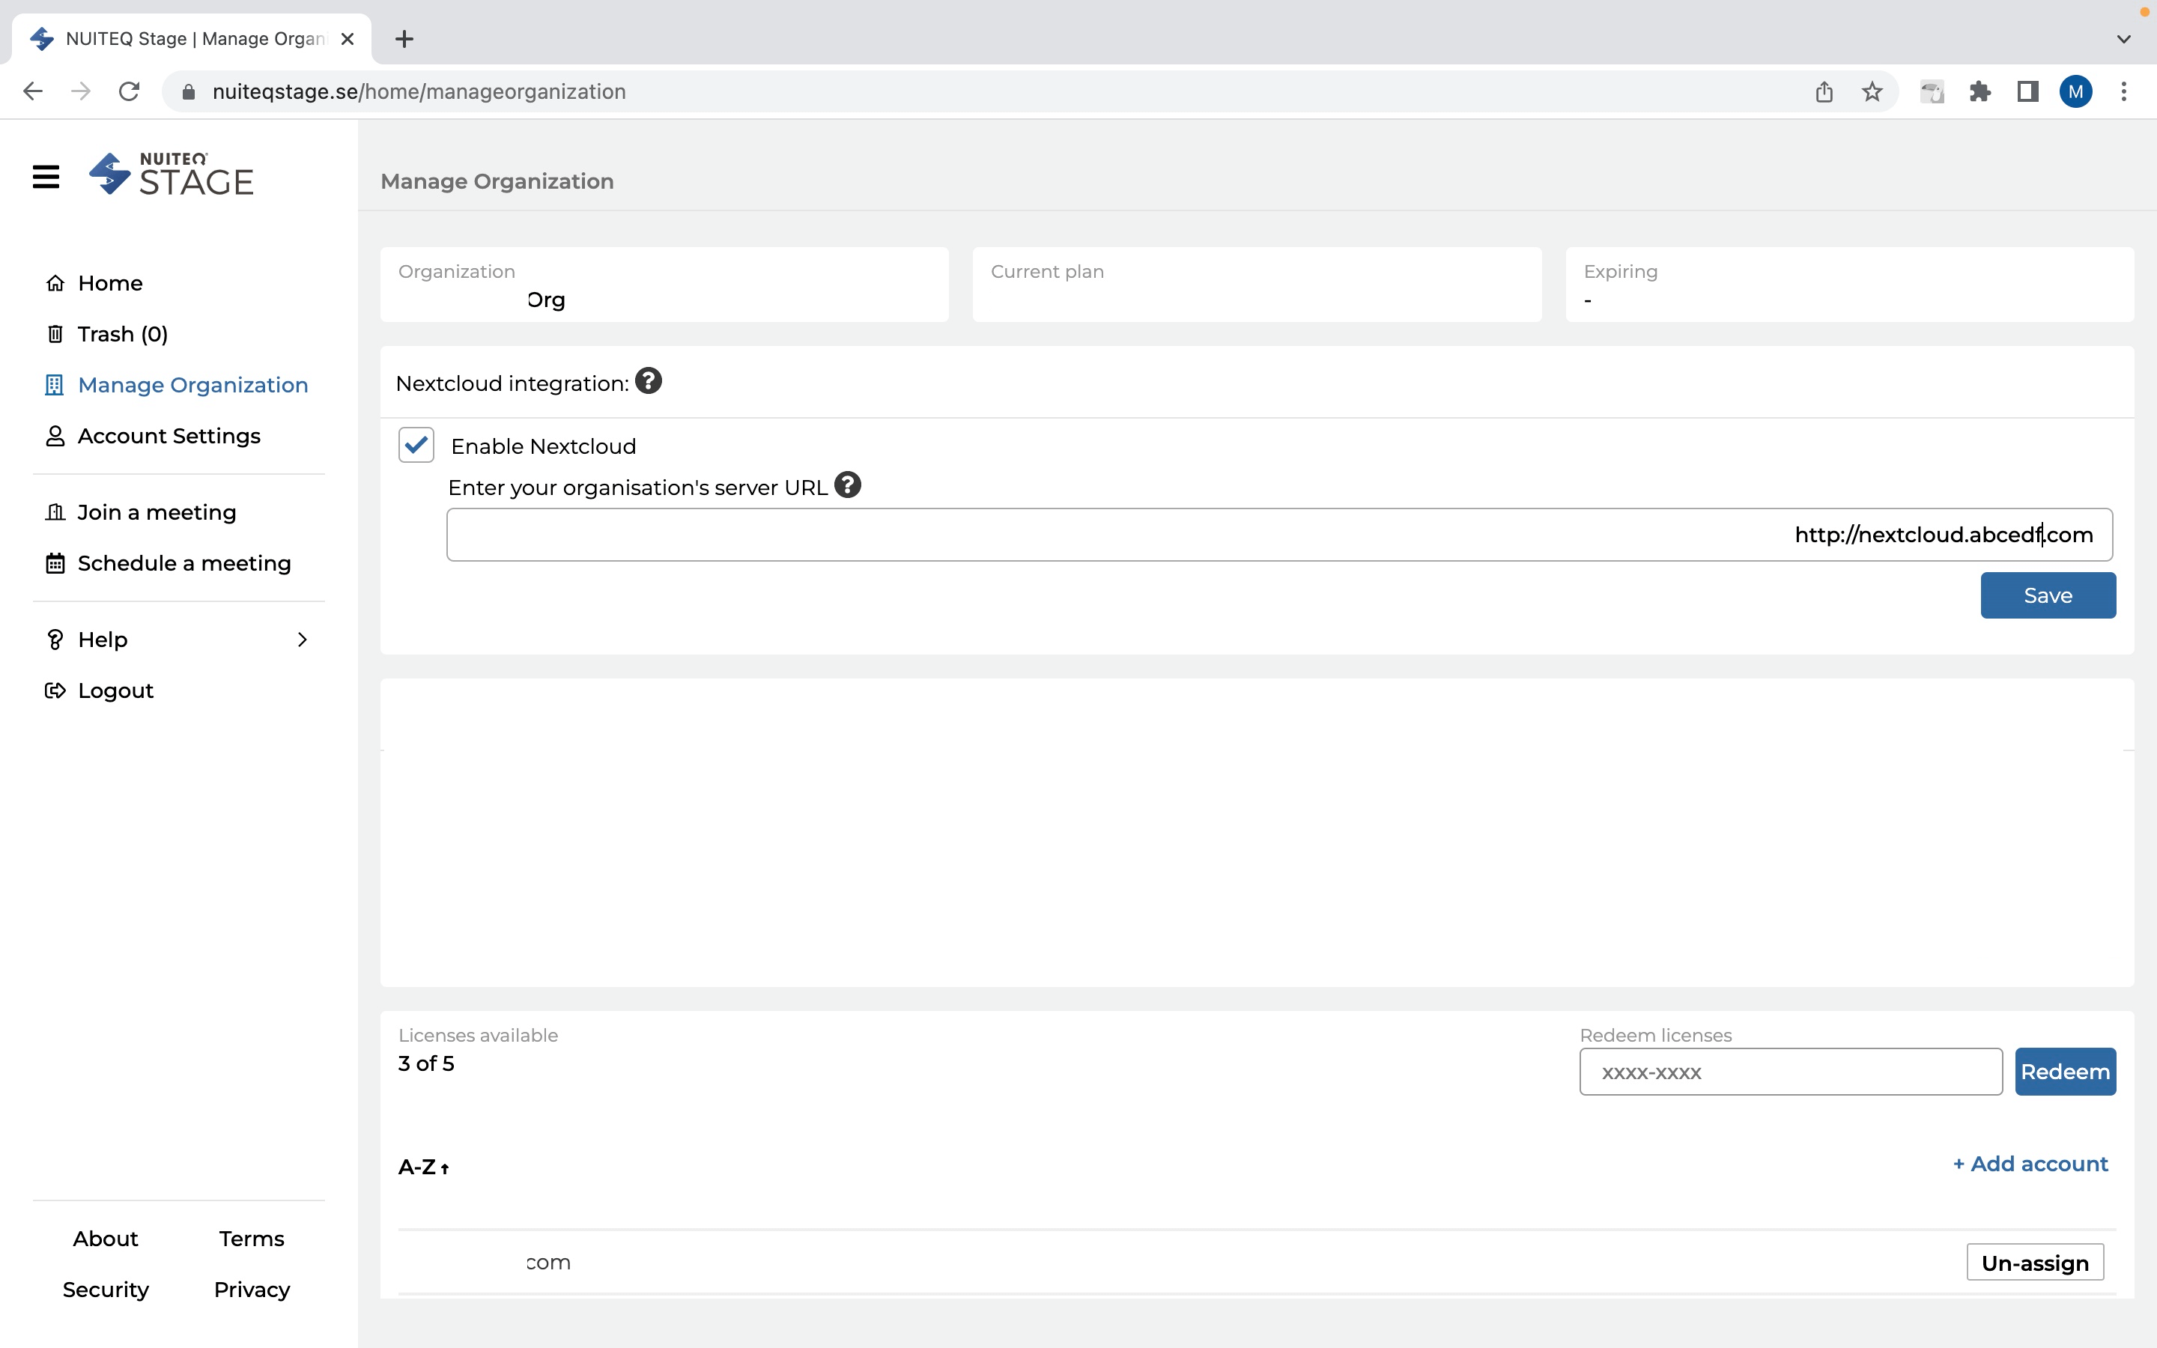Go back with the browser back arrow
Image resolution: width=2157 pixels, height=1348 pixels.
pyautogui.click(x=33, y=91)
